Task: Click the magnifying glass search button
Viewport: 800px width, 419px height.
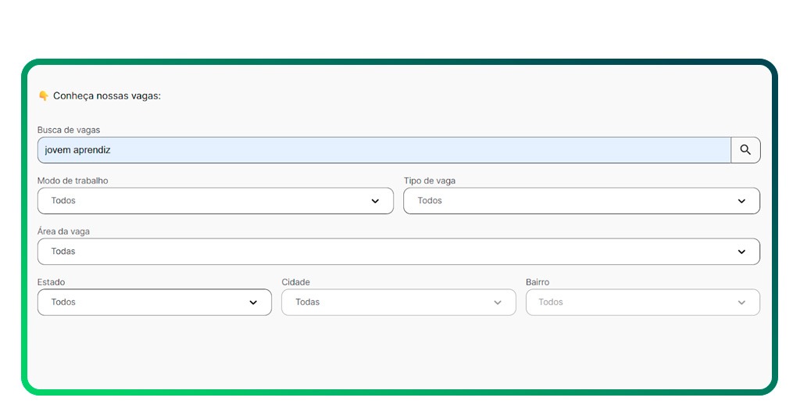Action: (745, 150)
